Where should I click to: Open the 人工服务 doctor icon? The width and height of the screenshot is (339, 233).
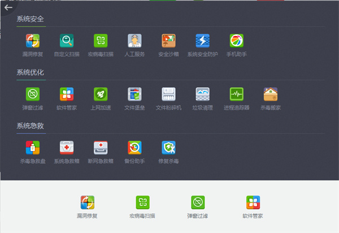coord(134,41)
